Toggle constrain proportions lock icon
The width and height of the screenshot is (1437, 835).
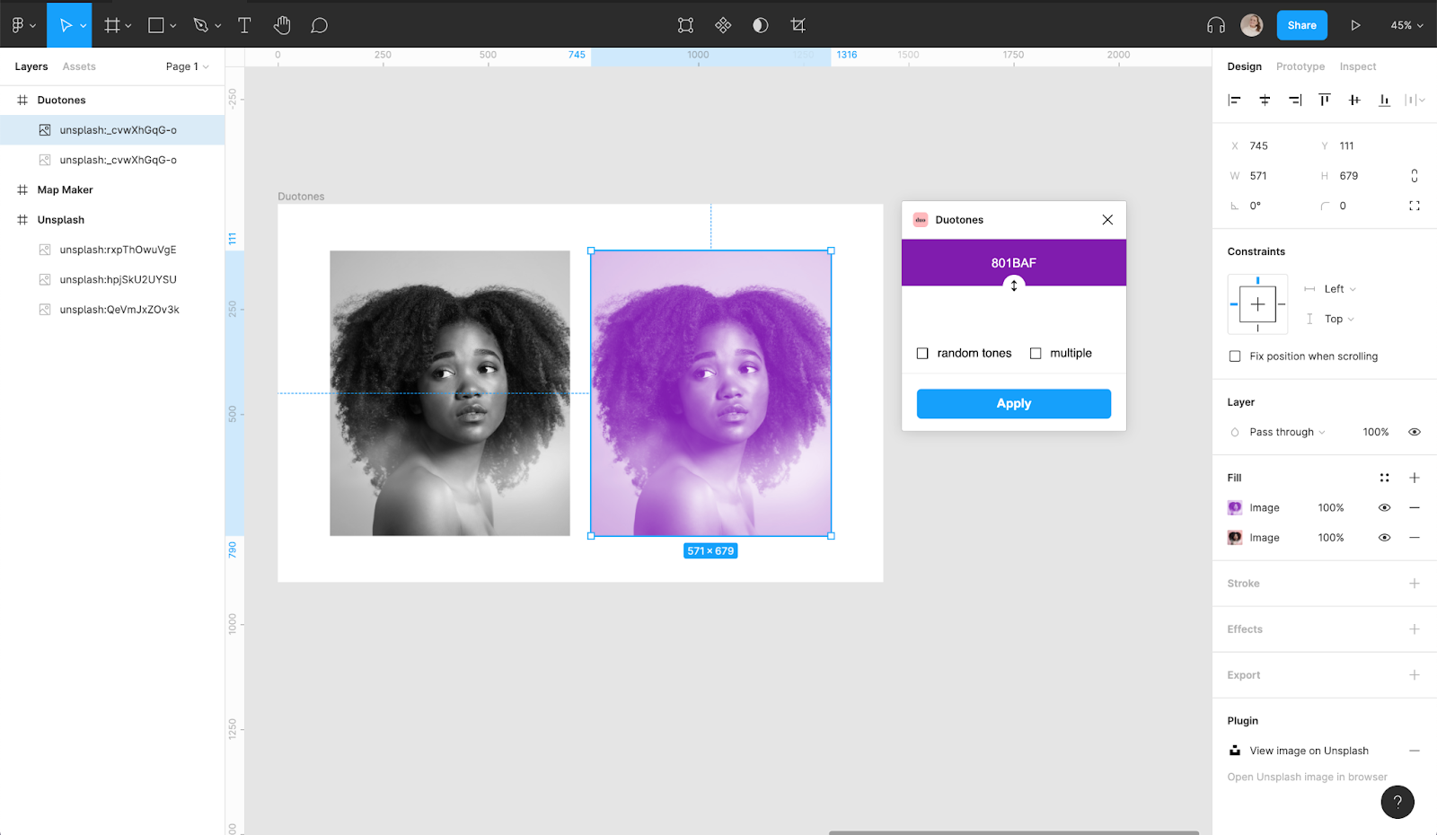[1415, 176]
